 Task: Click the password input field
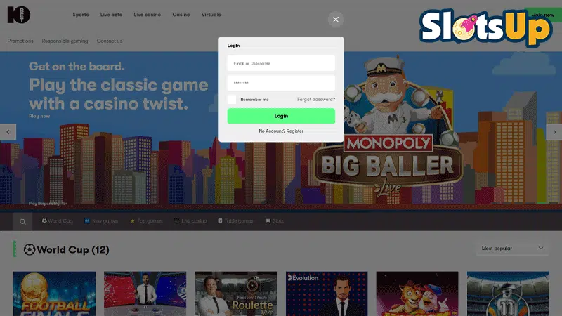pos(281,83)
